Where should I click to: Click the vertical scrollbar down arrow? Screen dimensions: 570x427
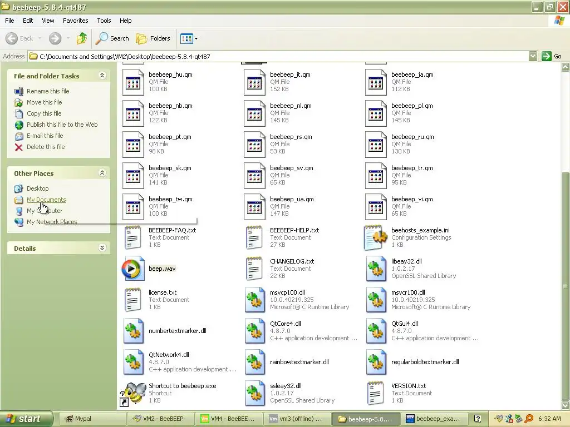pos(566,405)
